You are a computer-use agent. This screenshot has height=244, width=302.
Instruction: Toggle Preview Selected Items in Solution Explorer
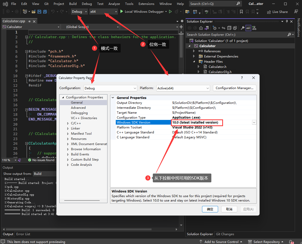[x=248, y=28]
